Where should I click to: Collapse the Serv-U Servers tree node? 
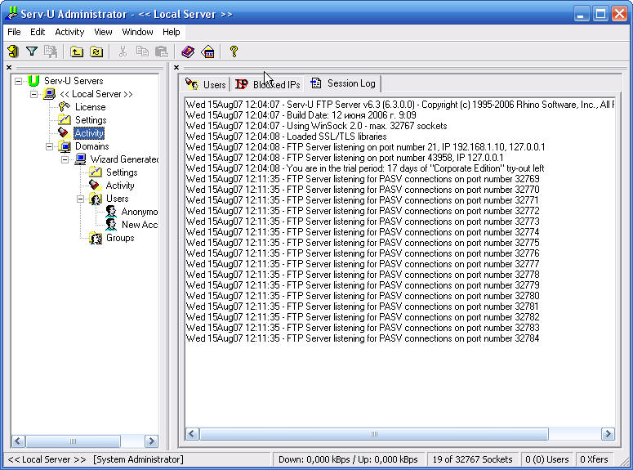click(18, 81)
